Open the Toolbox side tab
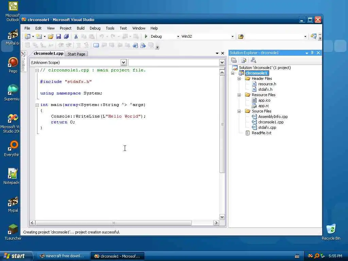348x261 pixels. coord(23,62)
